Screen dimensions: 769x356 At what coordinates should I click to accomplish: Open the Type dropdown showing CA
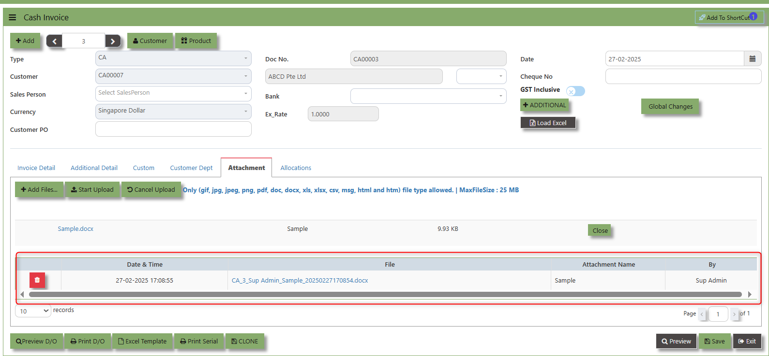[173, 58]
